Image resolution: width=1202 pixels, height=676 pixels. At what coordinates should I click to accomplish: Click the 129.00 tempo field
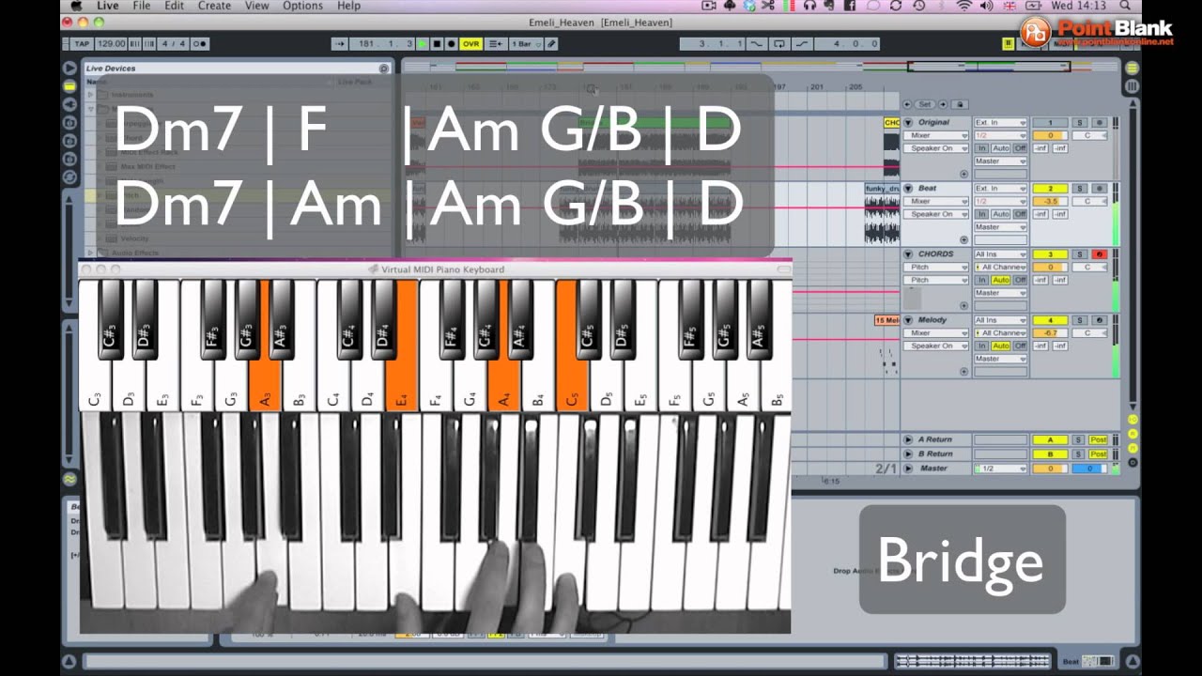coord(111,43)
